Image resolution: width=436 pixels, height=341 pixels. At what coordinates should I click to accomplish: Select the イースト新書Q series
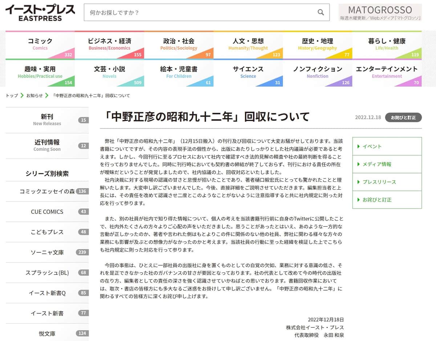47,293
